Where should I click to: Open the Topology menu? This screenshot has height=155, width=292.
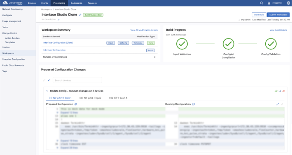[x=92, y=3]
